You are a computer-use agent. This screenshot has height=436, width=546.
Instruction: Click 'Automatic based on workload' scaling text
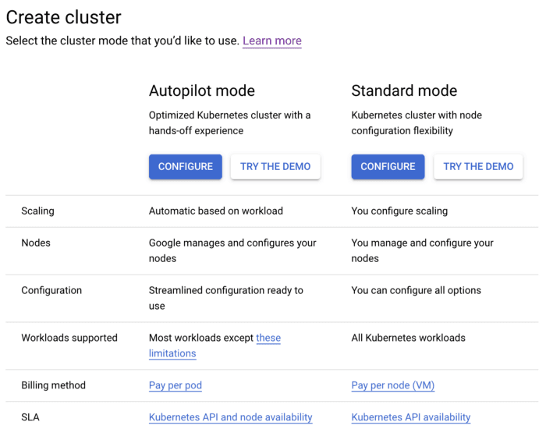(216, 211)
